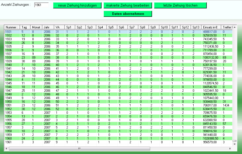Viewport: 242px width, 154px height.
Task: Click Einsatz value 1023441,50
Action: tap(211, 91)
